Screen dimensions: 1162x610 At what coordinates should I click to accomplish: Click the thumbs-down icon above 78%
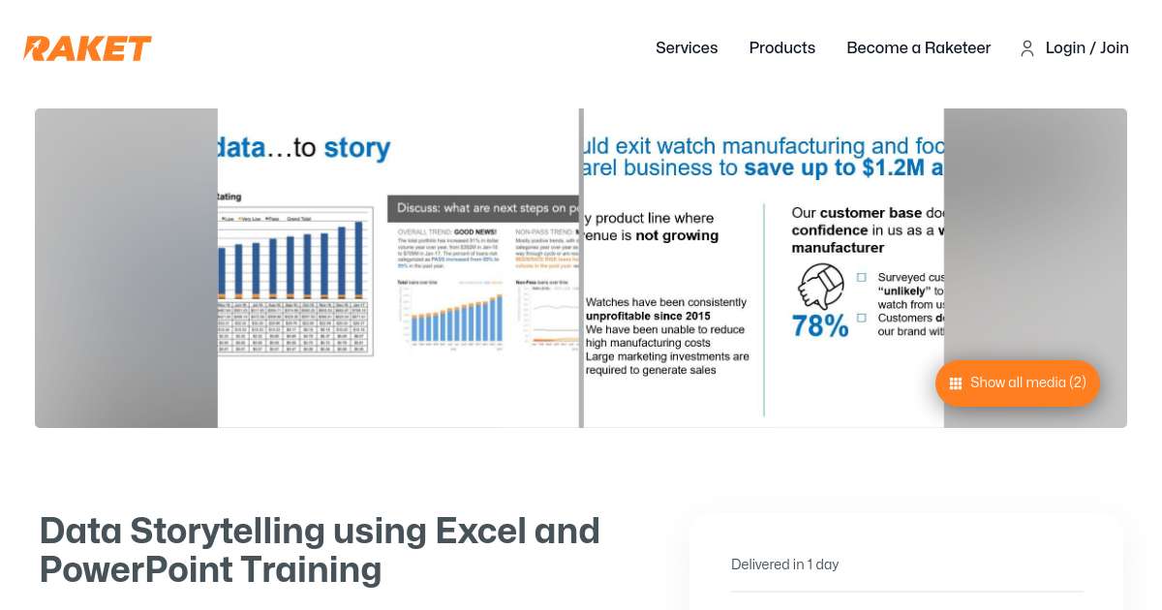(x=821, y=287)
